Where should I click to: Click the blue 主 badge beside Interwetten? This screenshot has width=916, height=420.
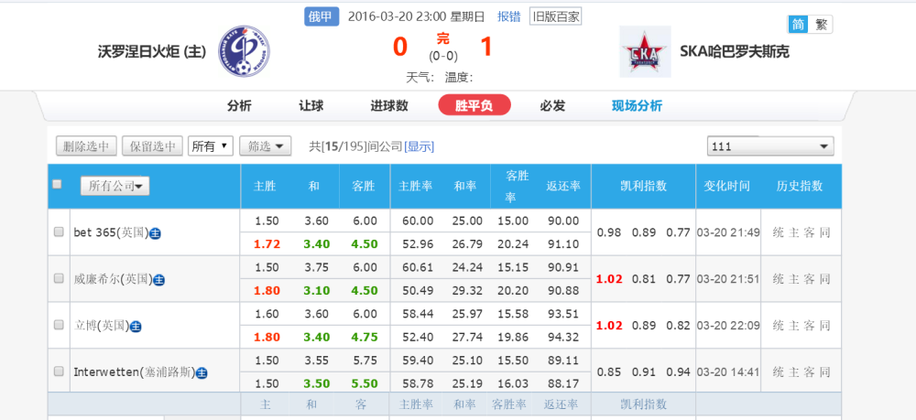202,372
